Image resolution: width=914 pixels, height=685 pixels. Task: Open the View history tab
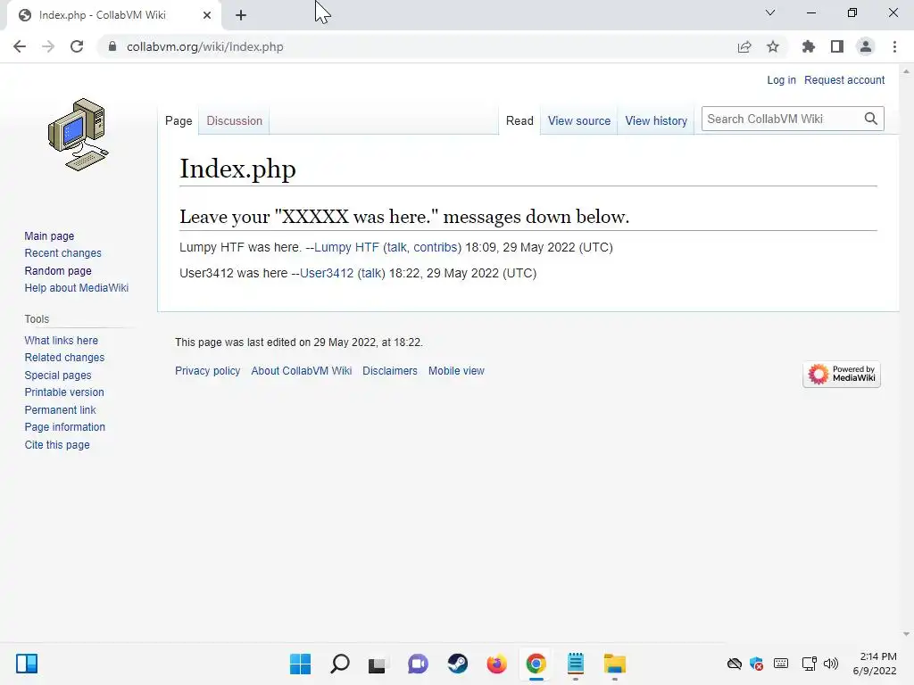[656, 120]
